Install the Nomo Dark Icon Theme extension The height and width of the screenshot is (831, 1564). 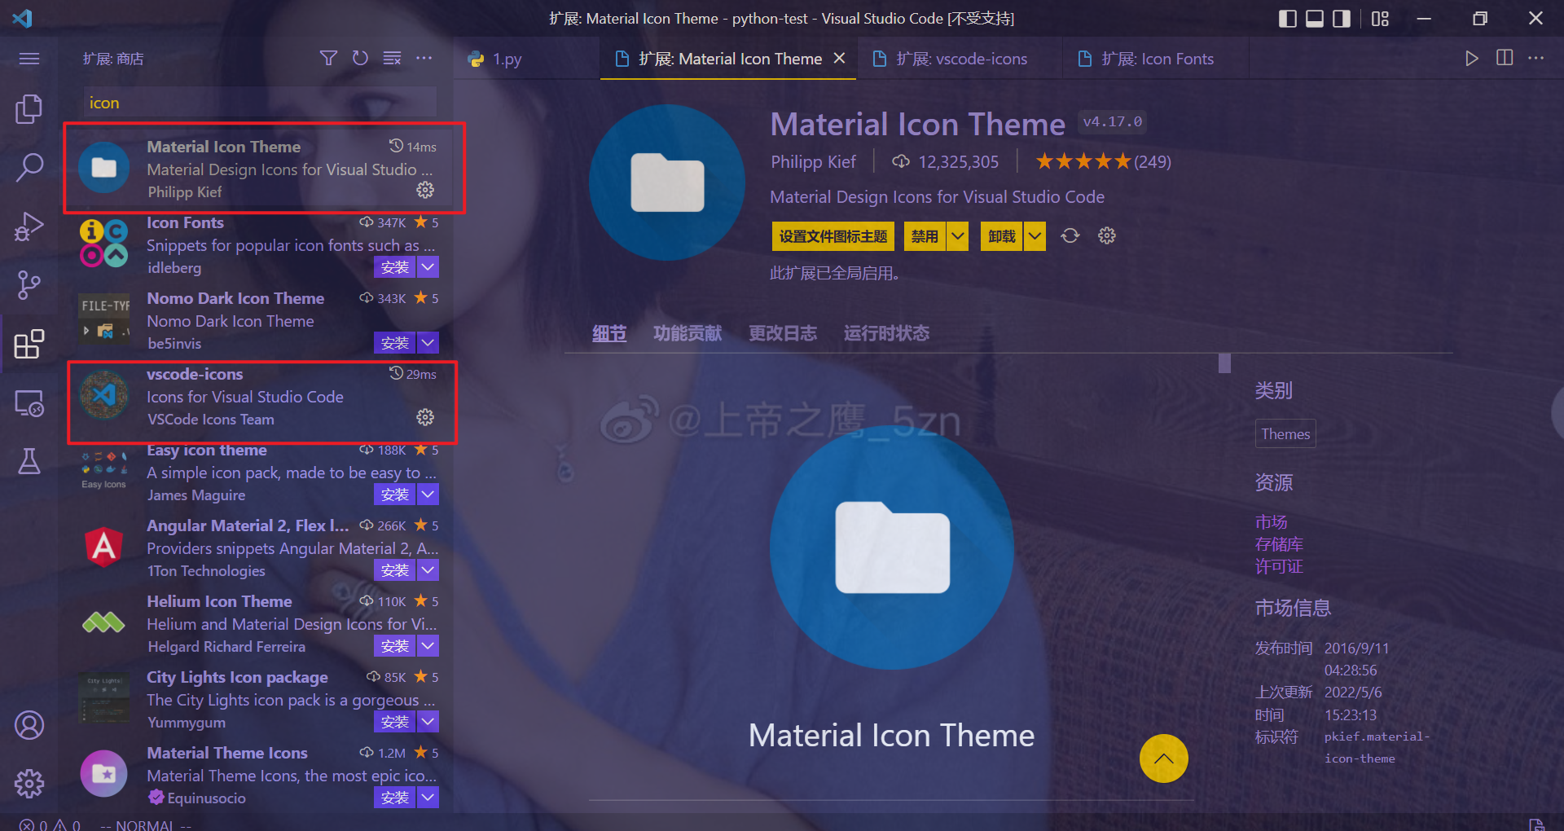(395, 342)
